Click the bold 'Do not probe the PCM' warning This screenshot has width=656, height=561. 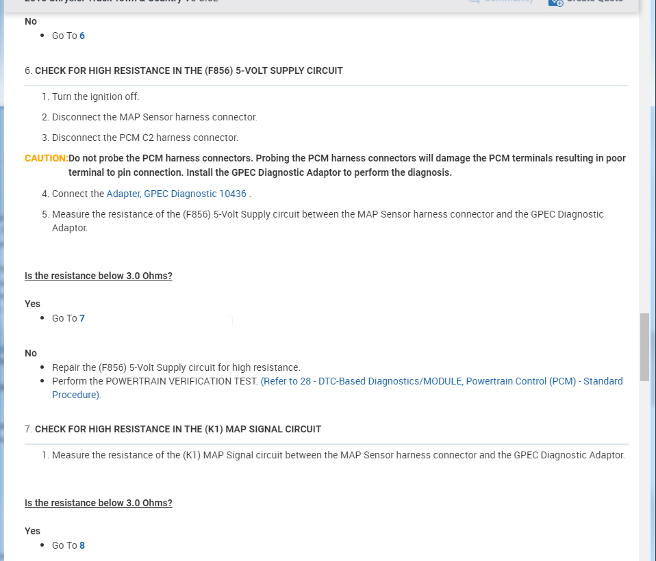pos(346,166)
